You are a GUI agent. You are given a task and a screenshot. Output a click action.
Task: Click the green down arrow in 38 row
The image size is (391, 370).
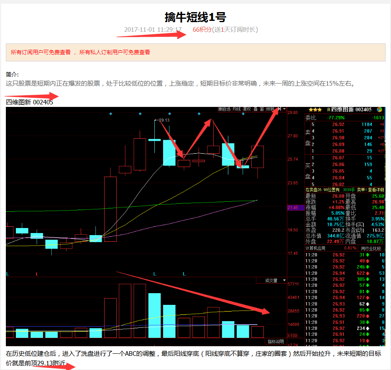coord(368,322)
